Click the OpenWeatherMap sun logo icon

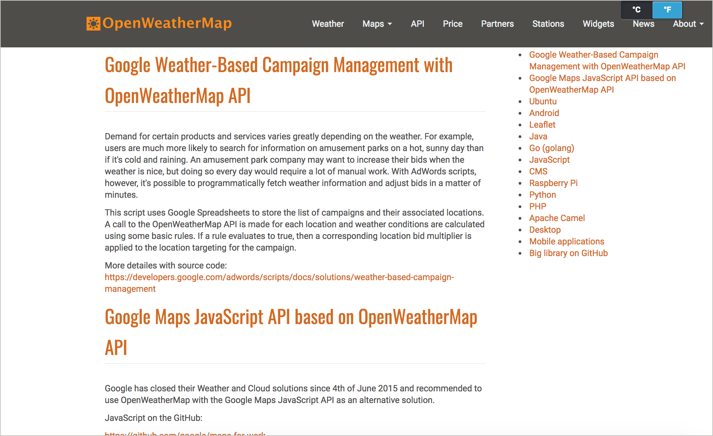[93, 24]
